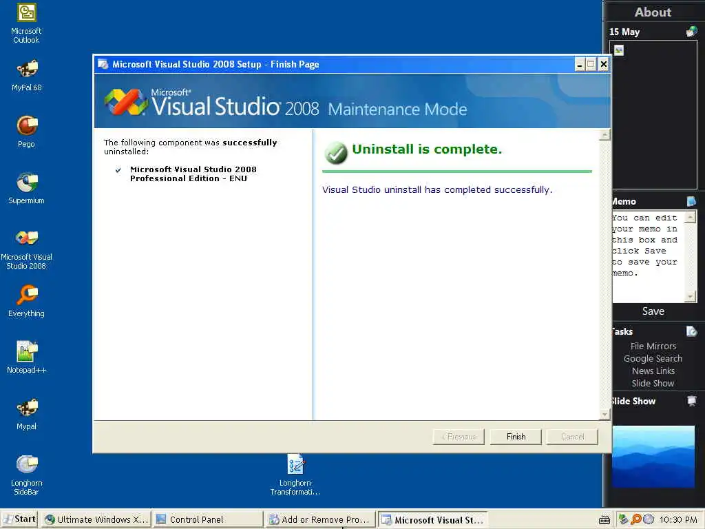Click the broken image icon in sidebar
The image size is (705, 529).
coord(619,50)
